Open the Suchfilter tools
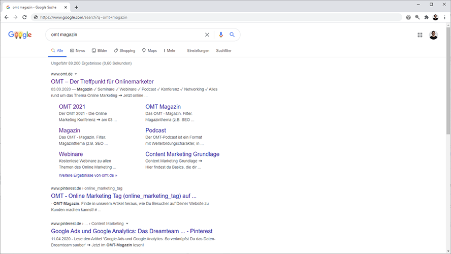The width and height of the screenshot is (451, 254). click(224, 51)
